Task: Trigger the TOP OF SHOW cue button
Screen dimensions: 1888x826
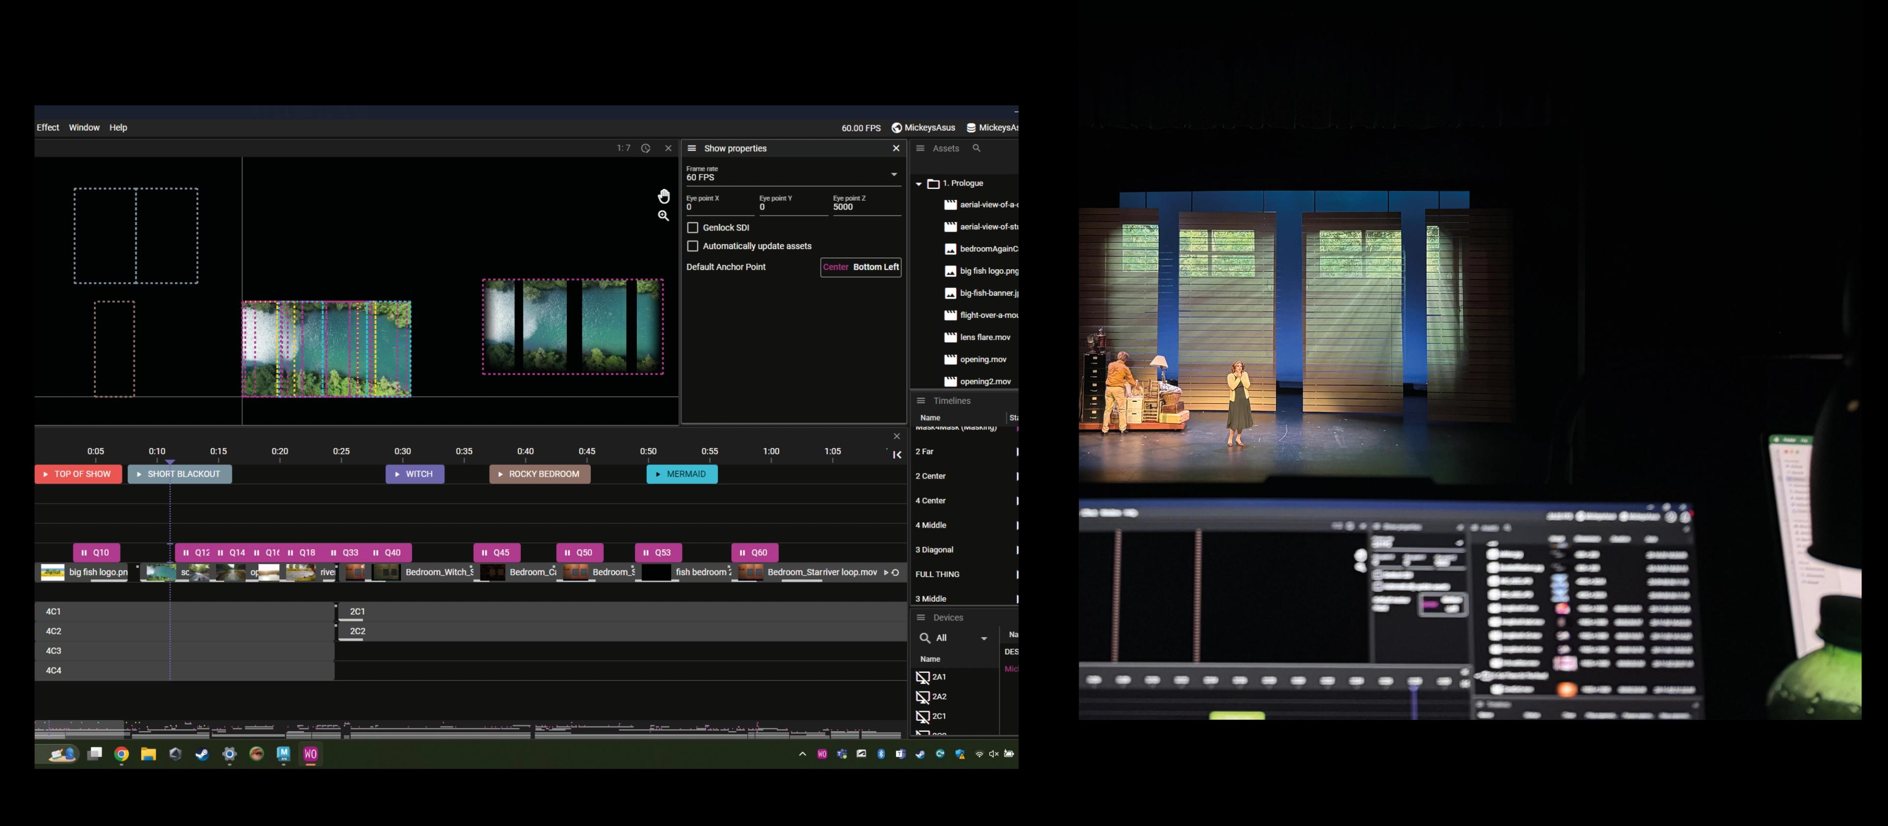Action: point(79,474)
